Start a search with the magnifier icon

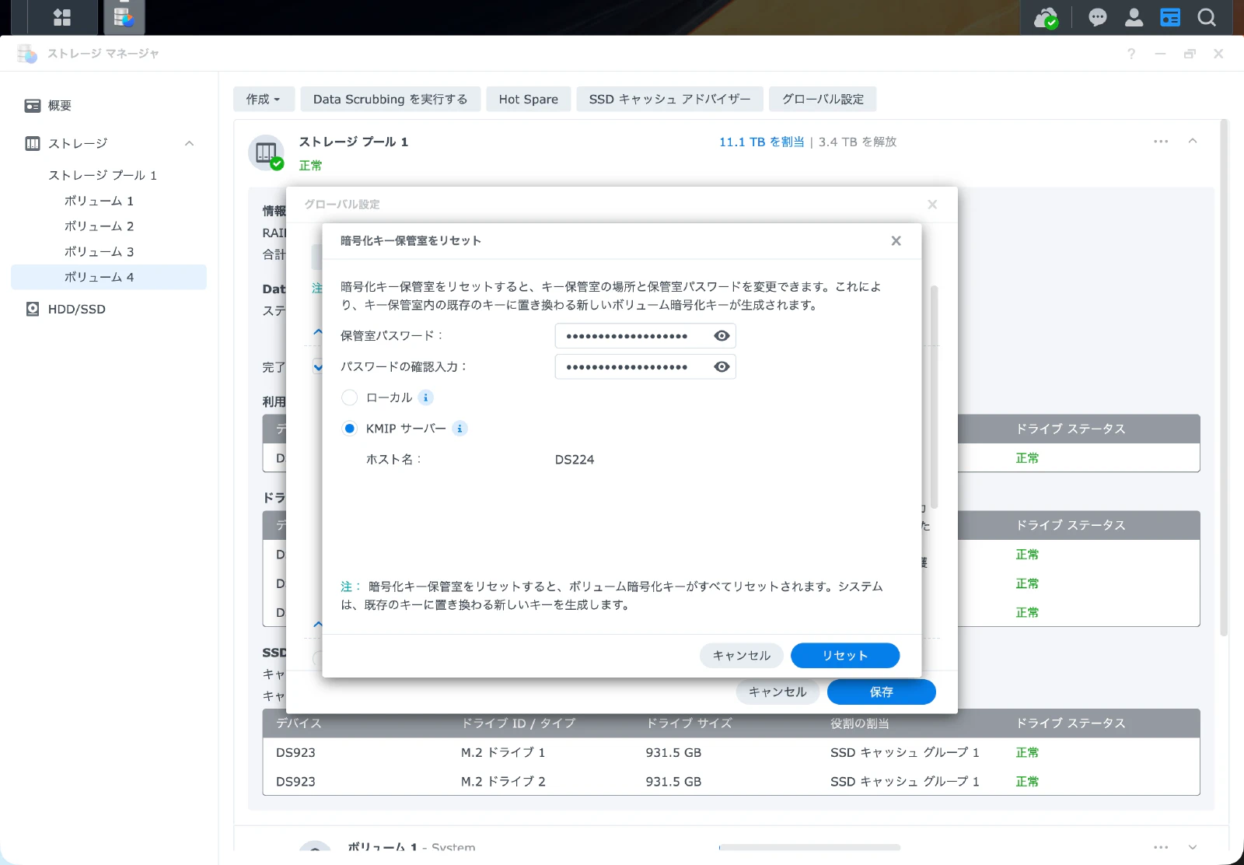[1206, 17]
